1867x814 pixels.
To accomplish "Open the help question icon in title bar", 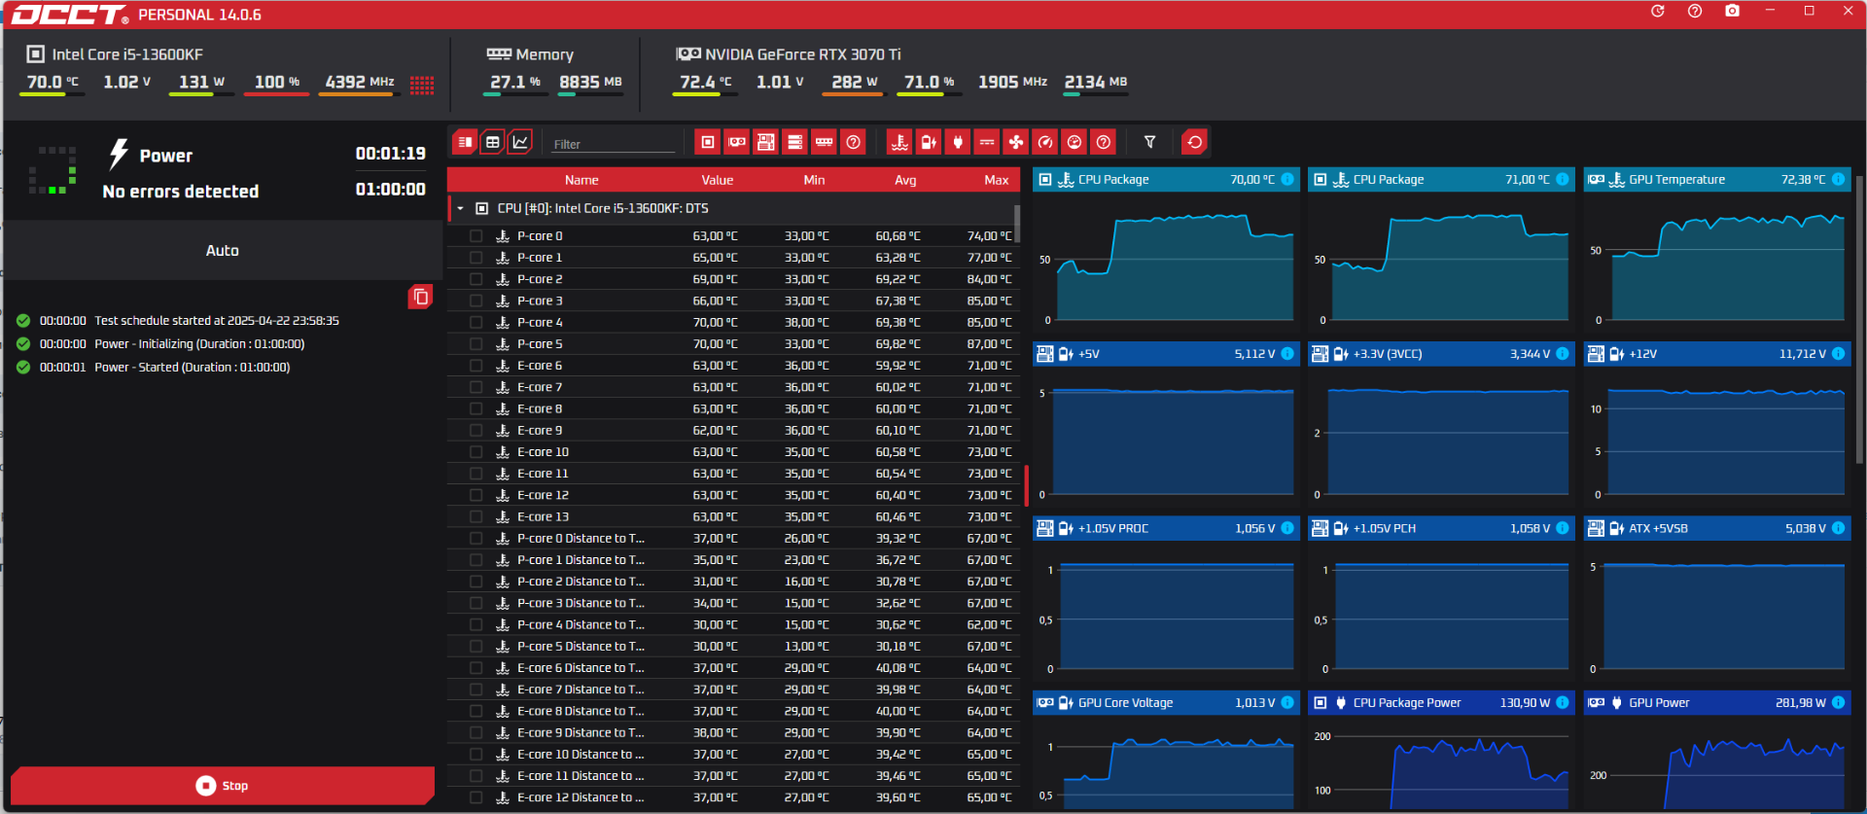I will [x=1695, y=12].
